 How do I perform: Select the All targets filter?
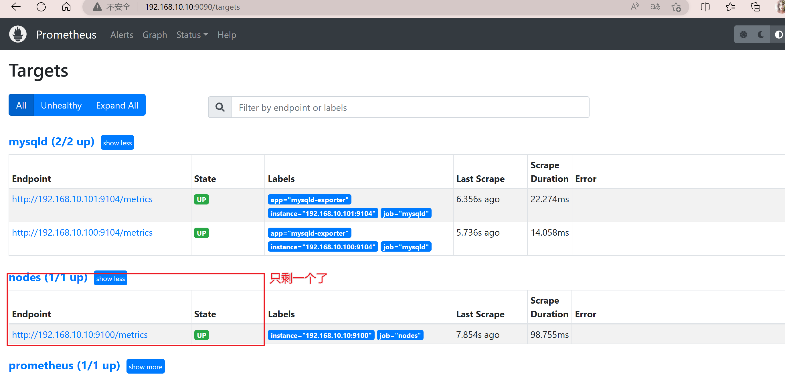point(21,105)
